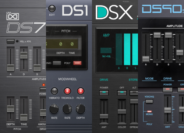The image size is (184, 133).
Task: Click the Vel>Atk box in DSX
Action: tap(106, 50)
